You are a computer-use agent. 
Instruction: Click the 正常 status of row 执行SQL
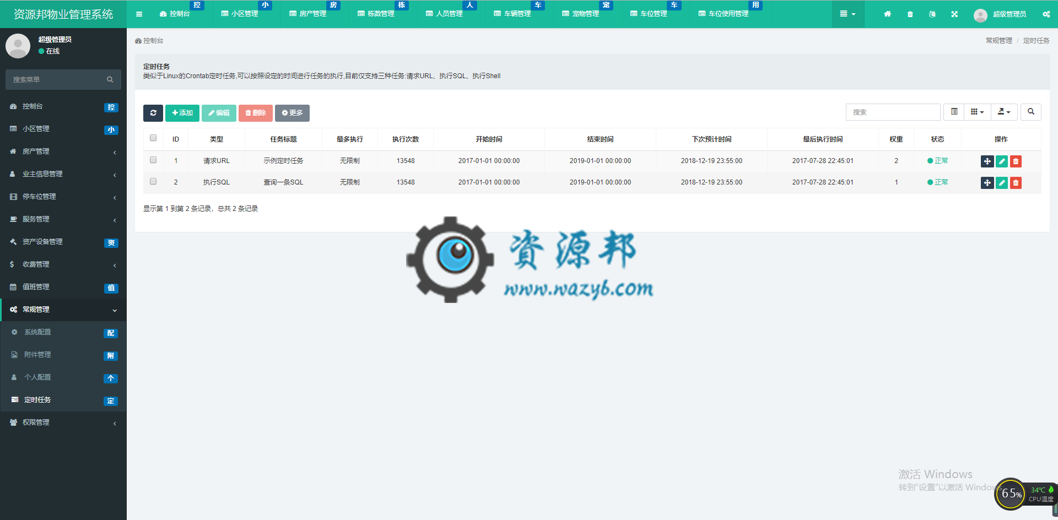coord(937,182)
